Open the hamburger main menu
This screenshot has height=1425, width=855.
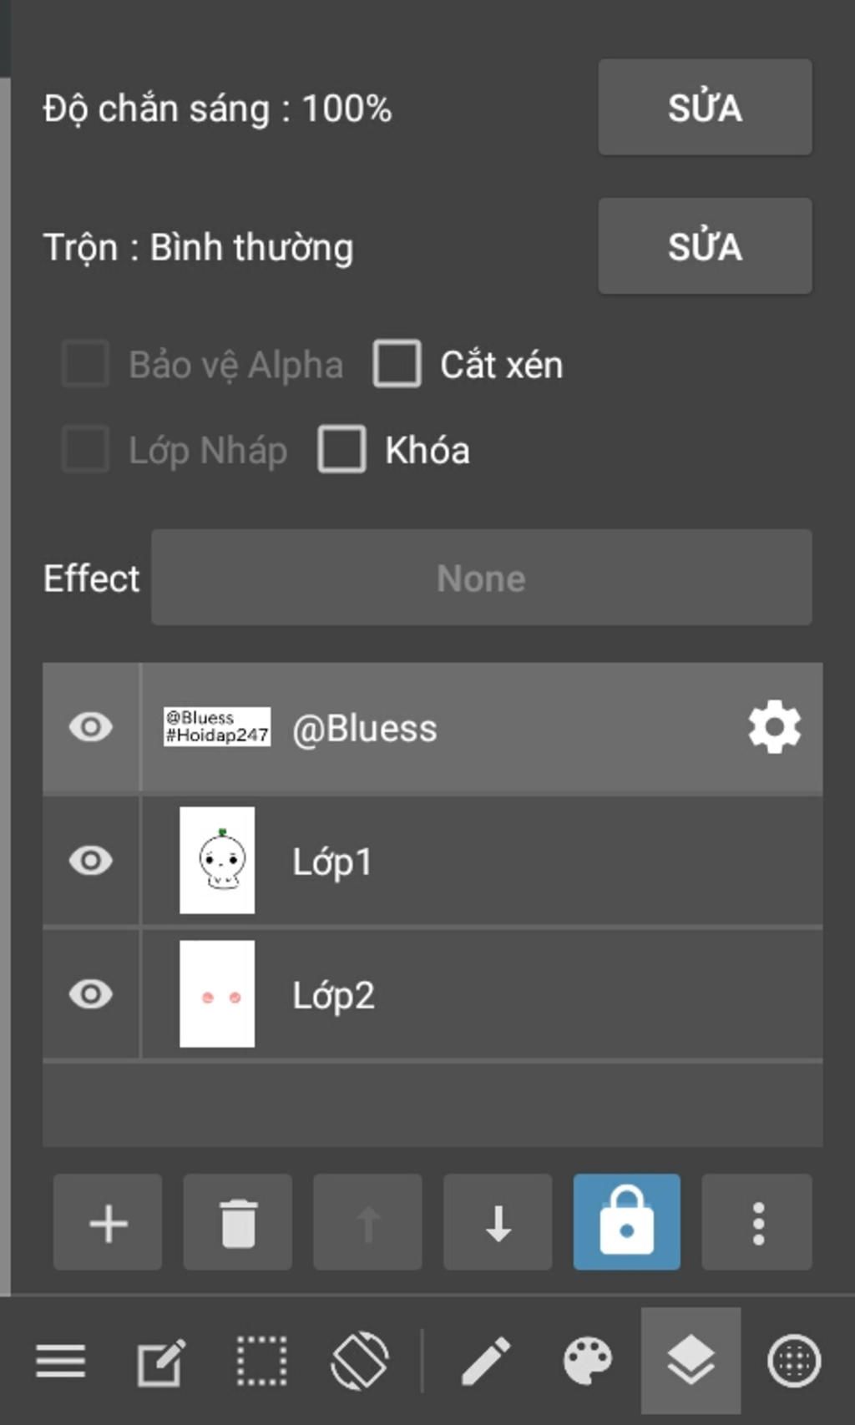60,1362
